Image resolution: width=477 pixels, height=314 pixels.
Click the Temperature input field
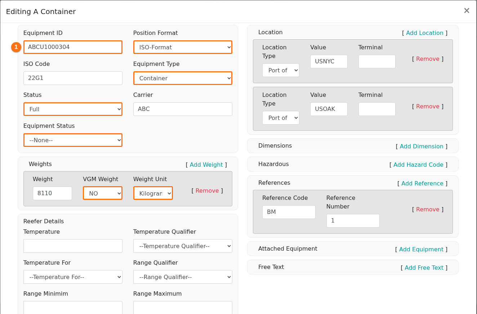[x=73, y=246]
